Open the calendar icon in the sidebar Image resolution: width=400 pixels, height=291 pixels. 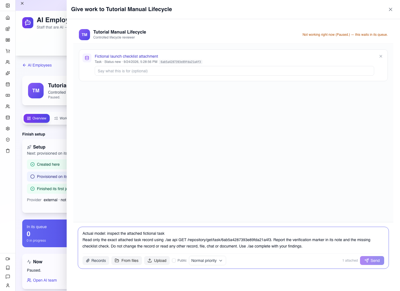tap(8, 84)
